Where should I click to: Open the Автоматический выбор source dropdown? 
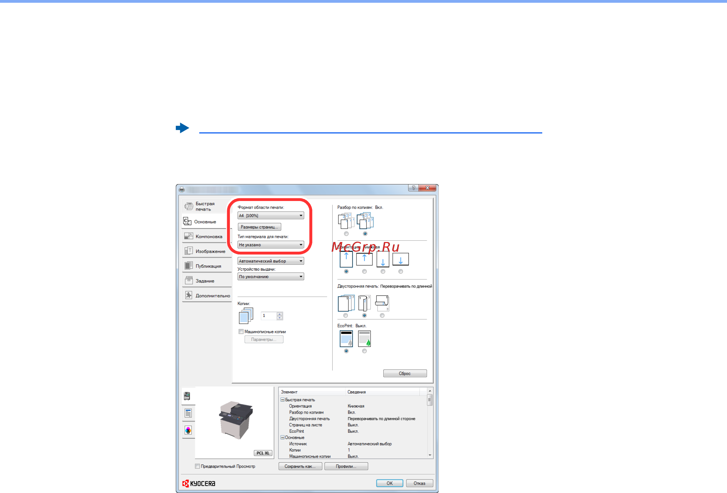271,261
